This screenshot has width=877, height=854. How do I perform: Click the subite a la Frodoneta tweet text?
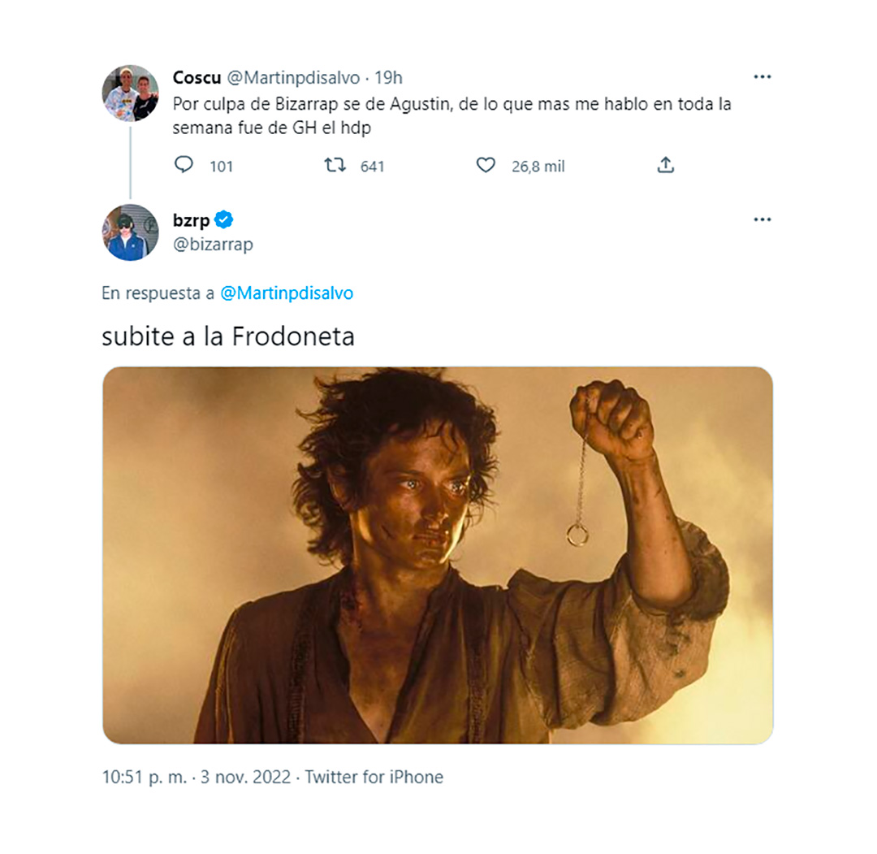pyautogui.click(x=227, y=336)
